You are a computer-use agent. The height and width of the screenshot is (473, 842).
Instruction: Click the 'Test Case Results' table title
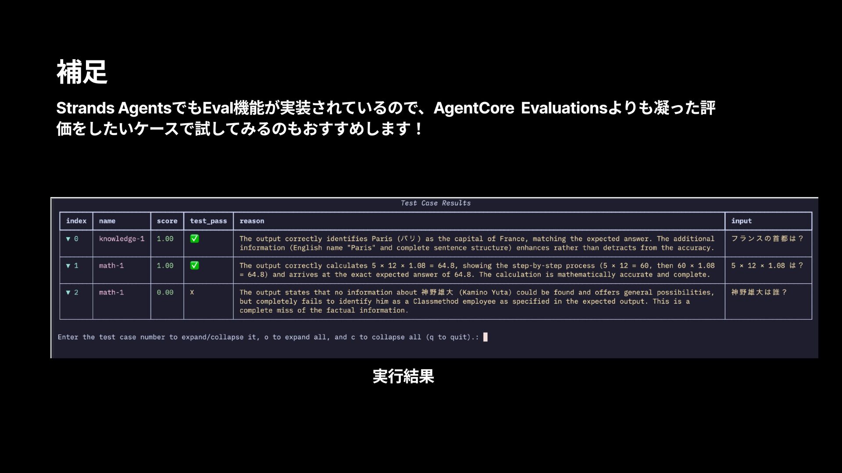point(435,203)
